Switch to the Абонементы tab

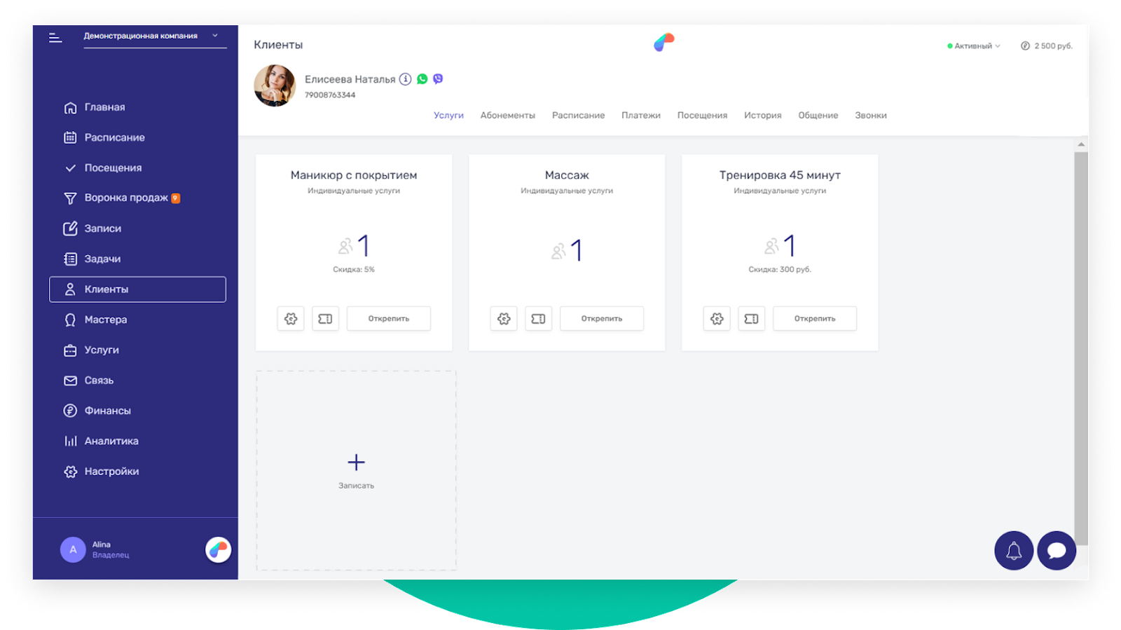pyautogui.click(x=507, y=116)
